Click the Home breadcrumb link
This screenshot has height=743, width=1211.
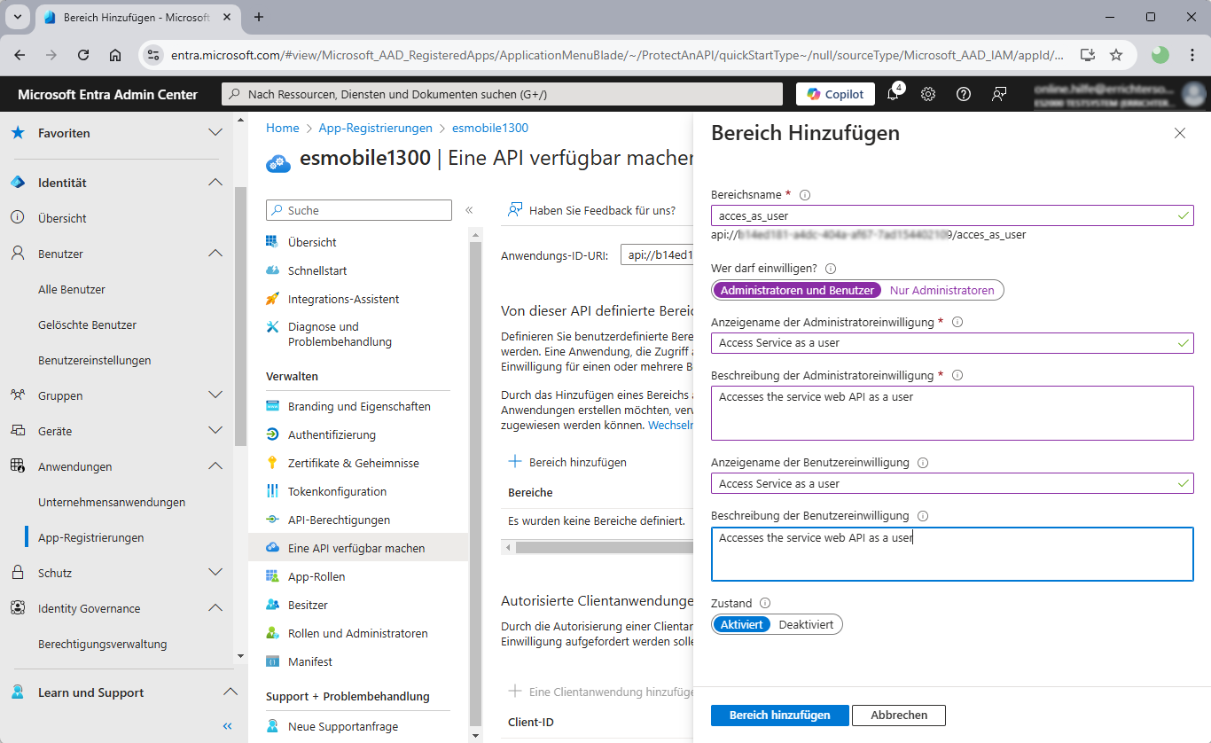click(283, 128)
